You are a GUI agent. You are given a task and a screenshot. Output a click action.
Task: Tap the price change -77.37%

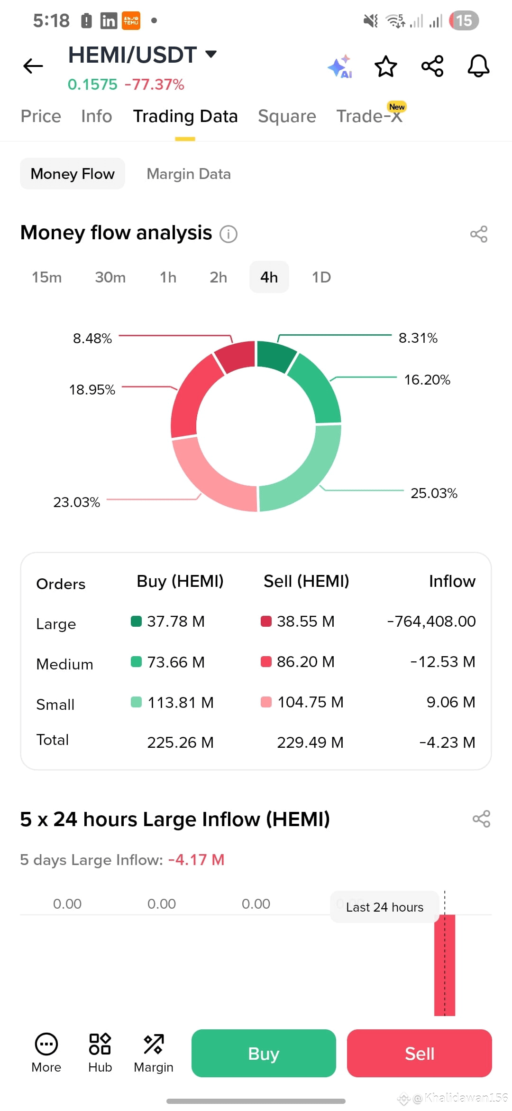pos(155,85)
